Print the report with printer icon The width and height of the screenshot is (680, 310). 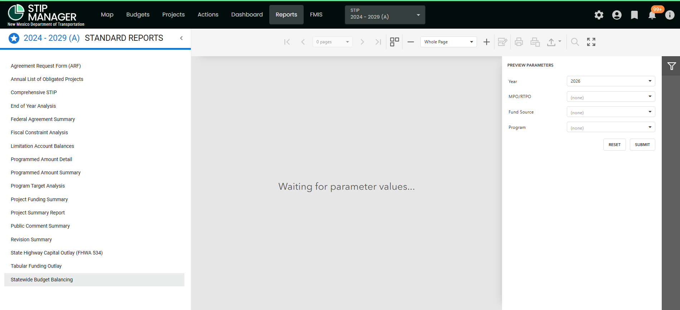click(x=519, y=42)
